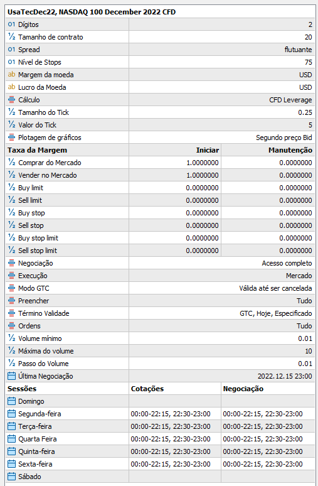Select the value GTC, Hoje, Especificado

(x=275, y=313)
